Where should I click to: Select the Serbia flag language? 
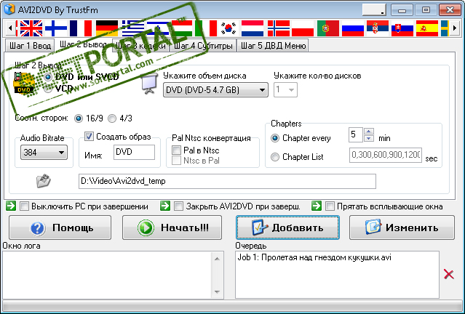pyautogui.click(x=378, y=28)
